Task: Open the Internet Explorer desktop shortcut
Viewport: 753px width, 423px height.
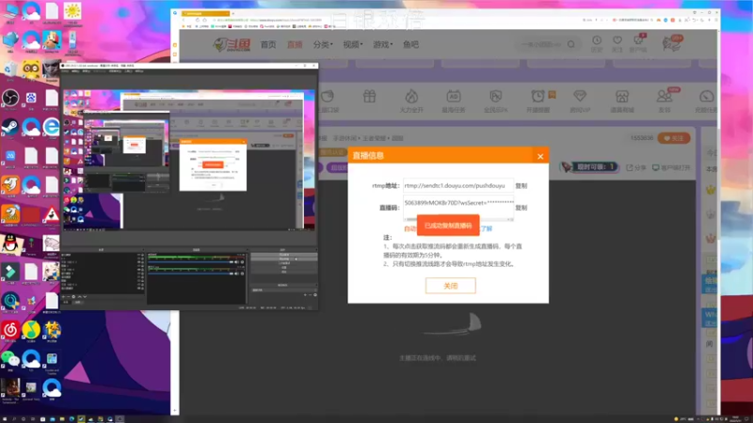Action: tap(52, 128)
